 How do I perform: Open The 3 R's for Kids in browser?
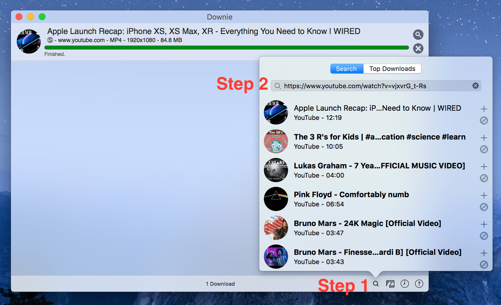[x=484, y=150]
